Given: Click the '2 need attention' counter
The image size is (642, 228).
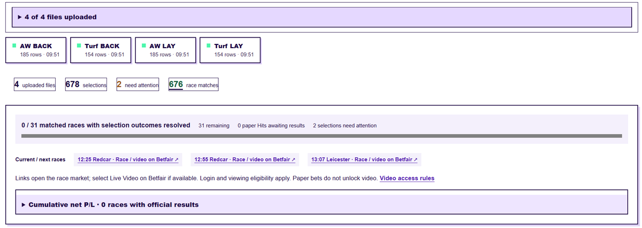Looking at the screenshot, I should 137,85.
